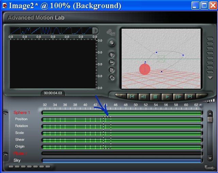Click the left end cap knob of playback bar
This screenshot has height=173, width=218.
[121, 96]
